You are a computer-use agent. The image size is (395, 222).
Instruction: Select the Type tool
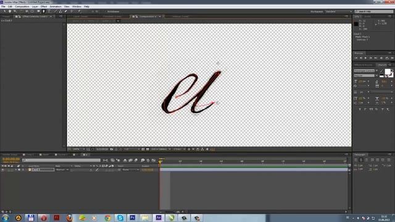(49, 11)
